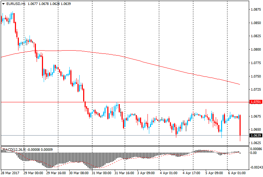Click the 4 Apr 17:00 time label
The width and height of the screenshot is (263, 177).
[x=191, y=173]
